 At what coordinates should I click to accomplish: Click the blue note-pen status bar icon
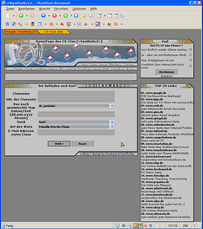tap(151, 226)
